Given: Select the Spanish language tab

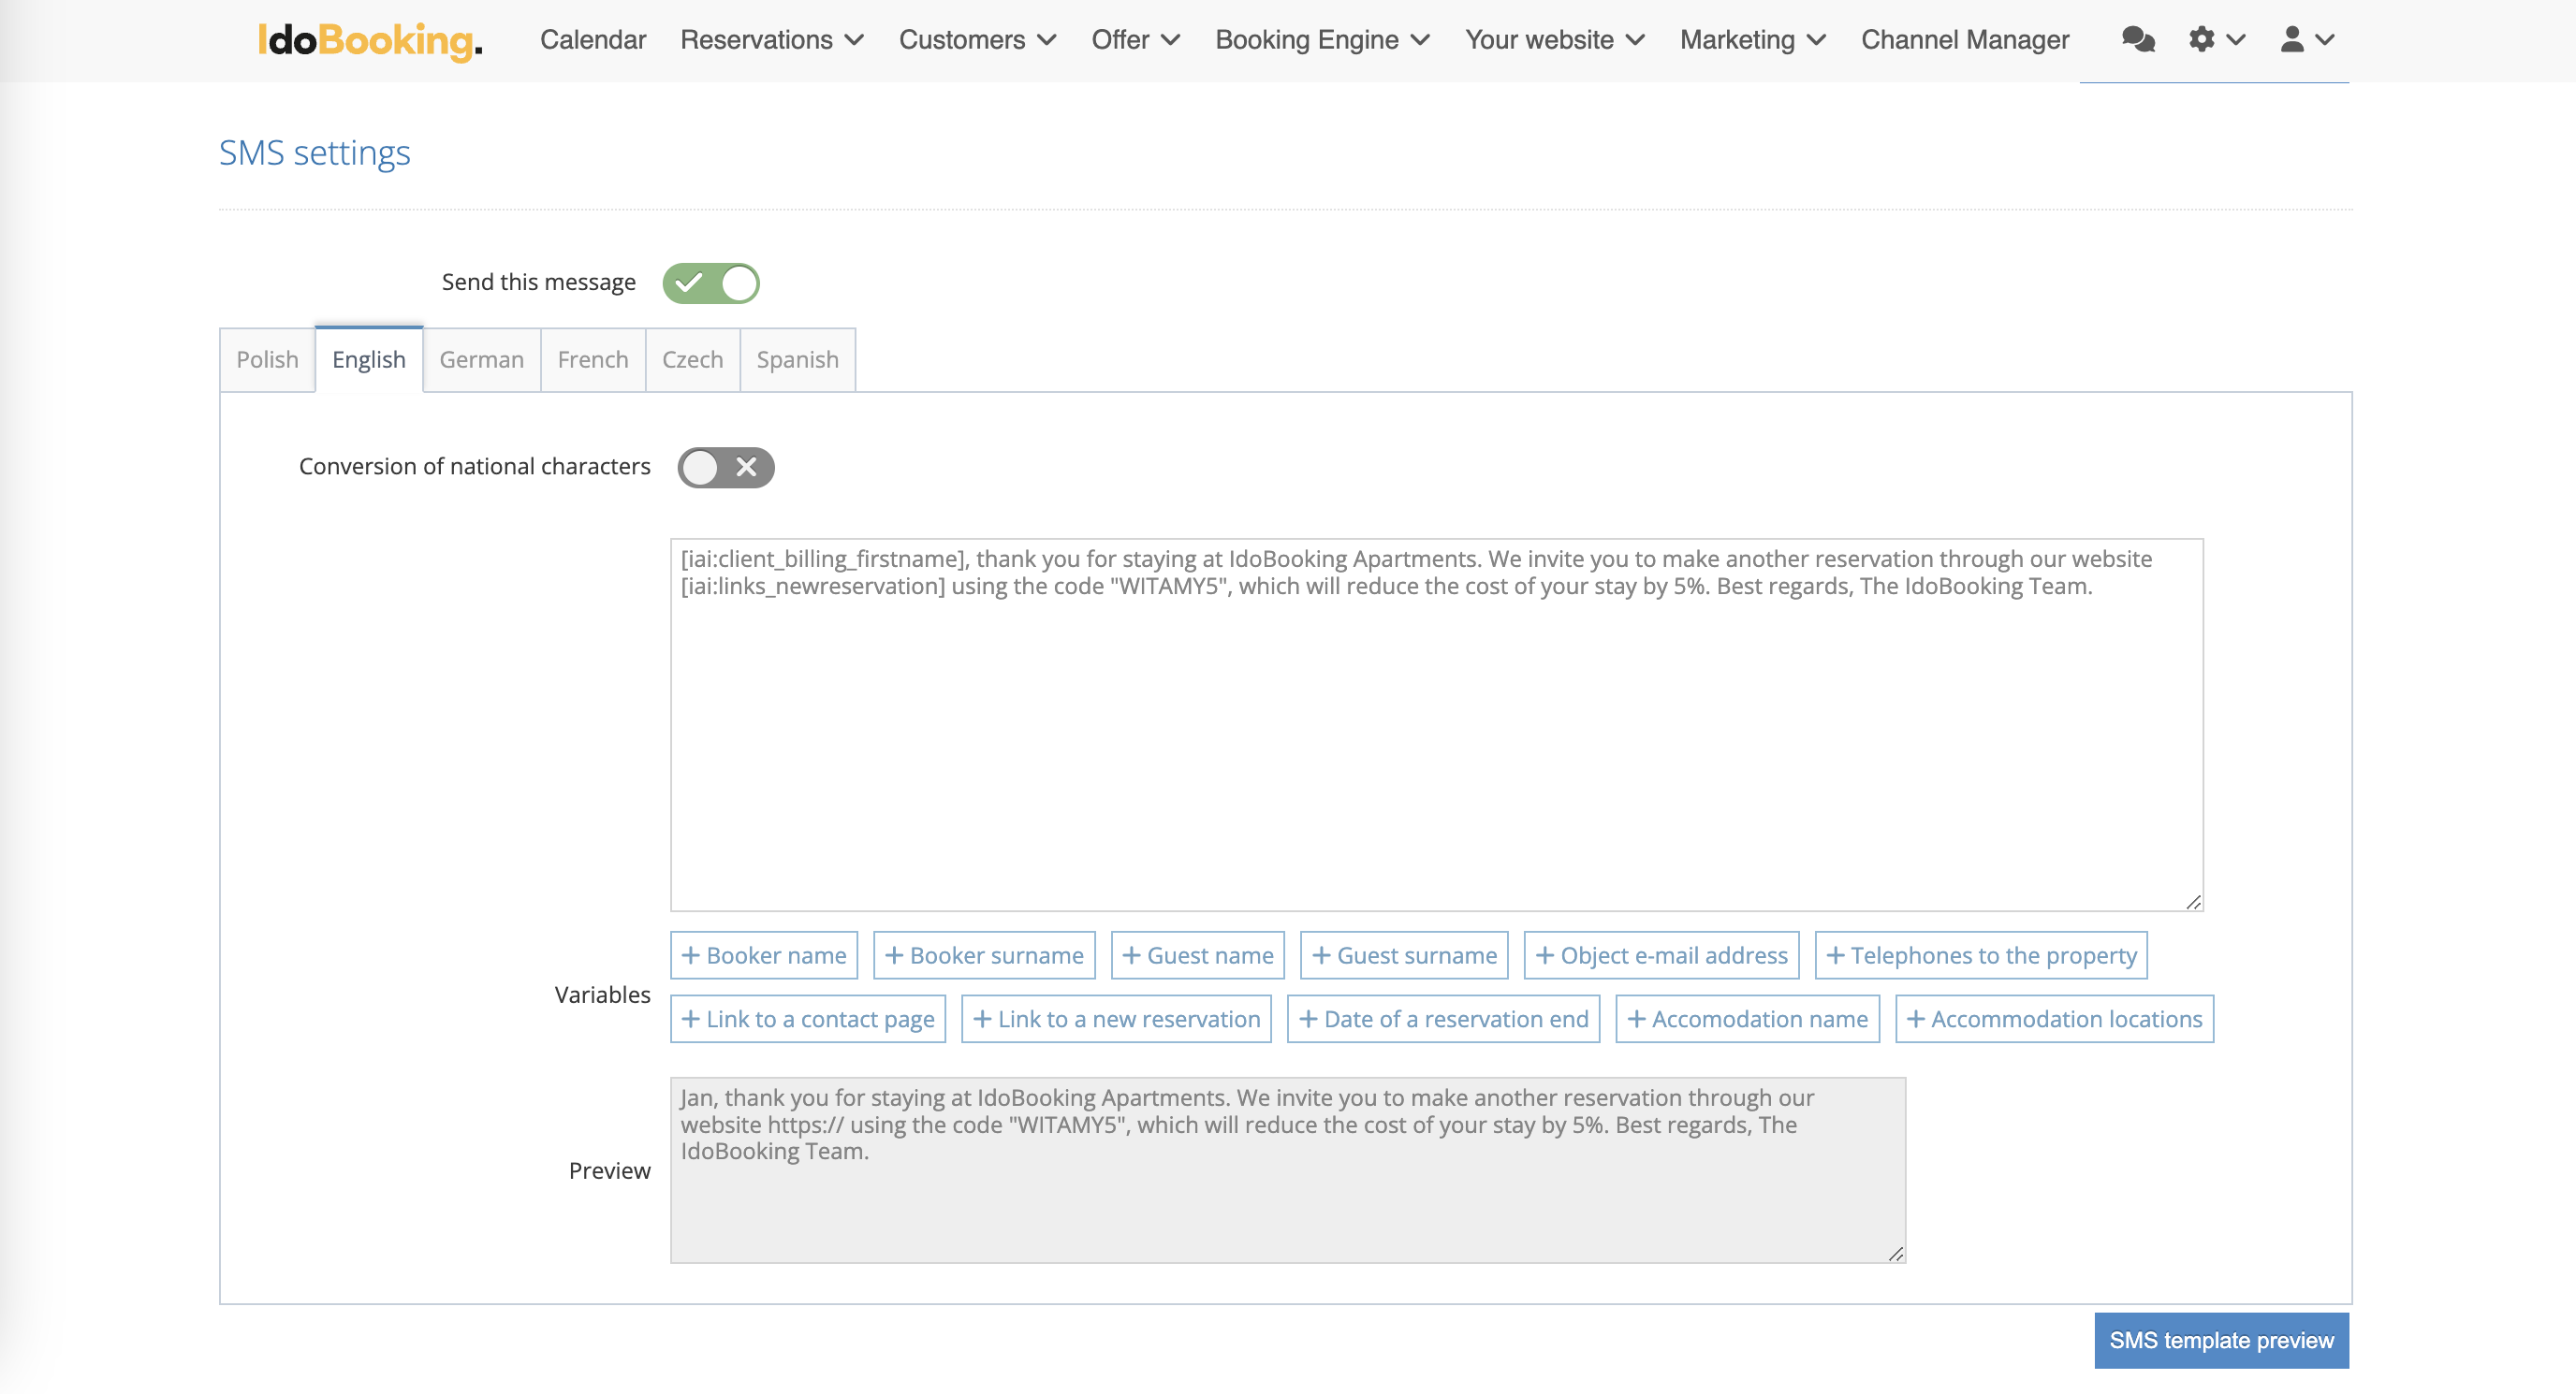Looking at the screenshot, I should click(x=797, y=360).
